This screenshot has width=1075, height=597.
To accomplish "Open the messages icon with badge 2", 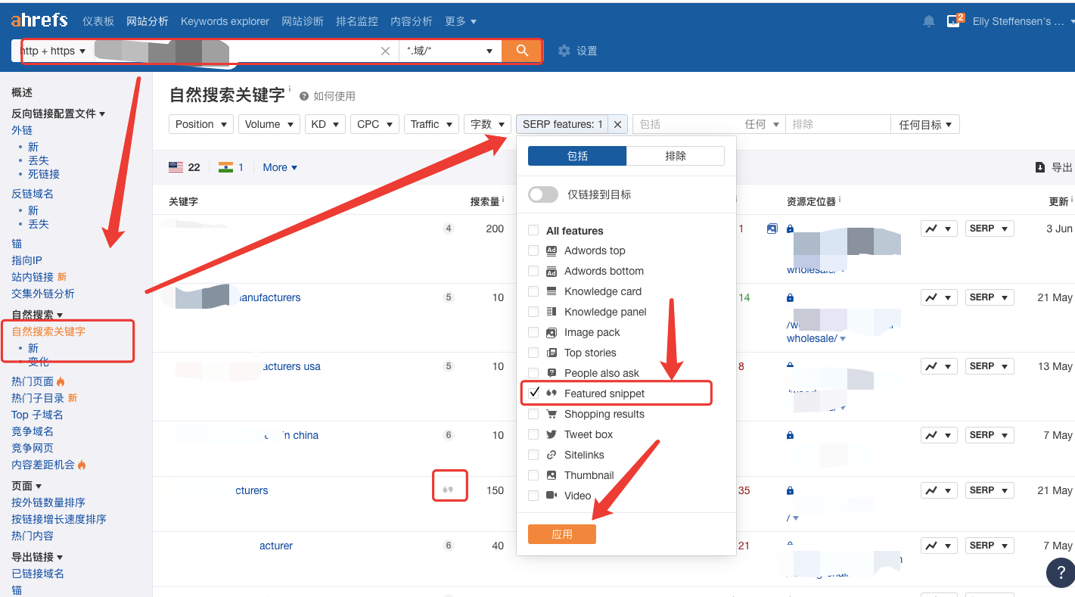I will coord(954,20).
